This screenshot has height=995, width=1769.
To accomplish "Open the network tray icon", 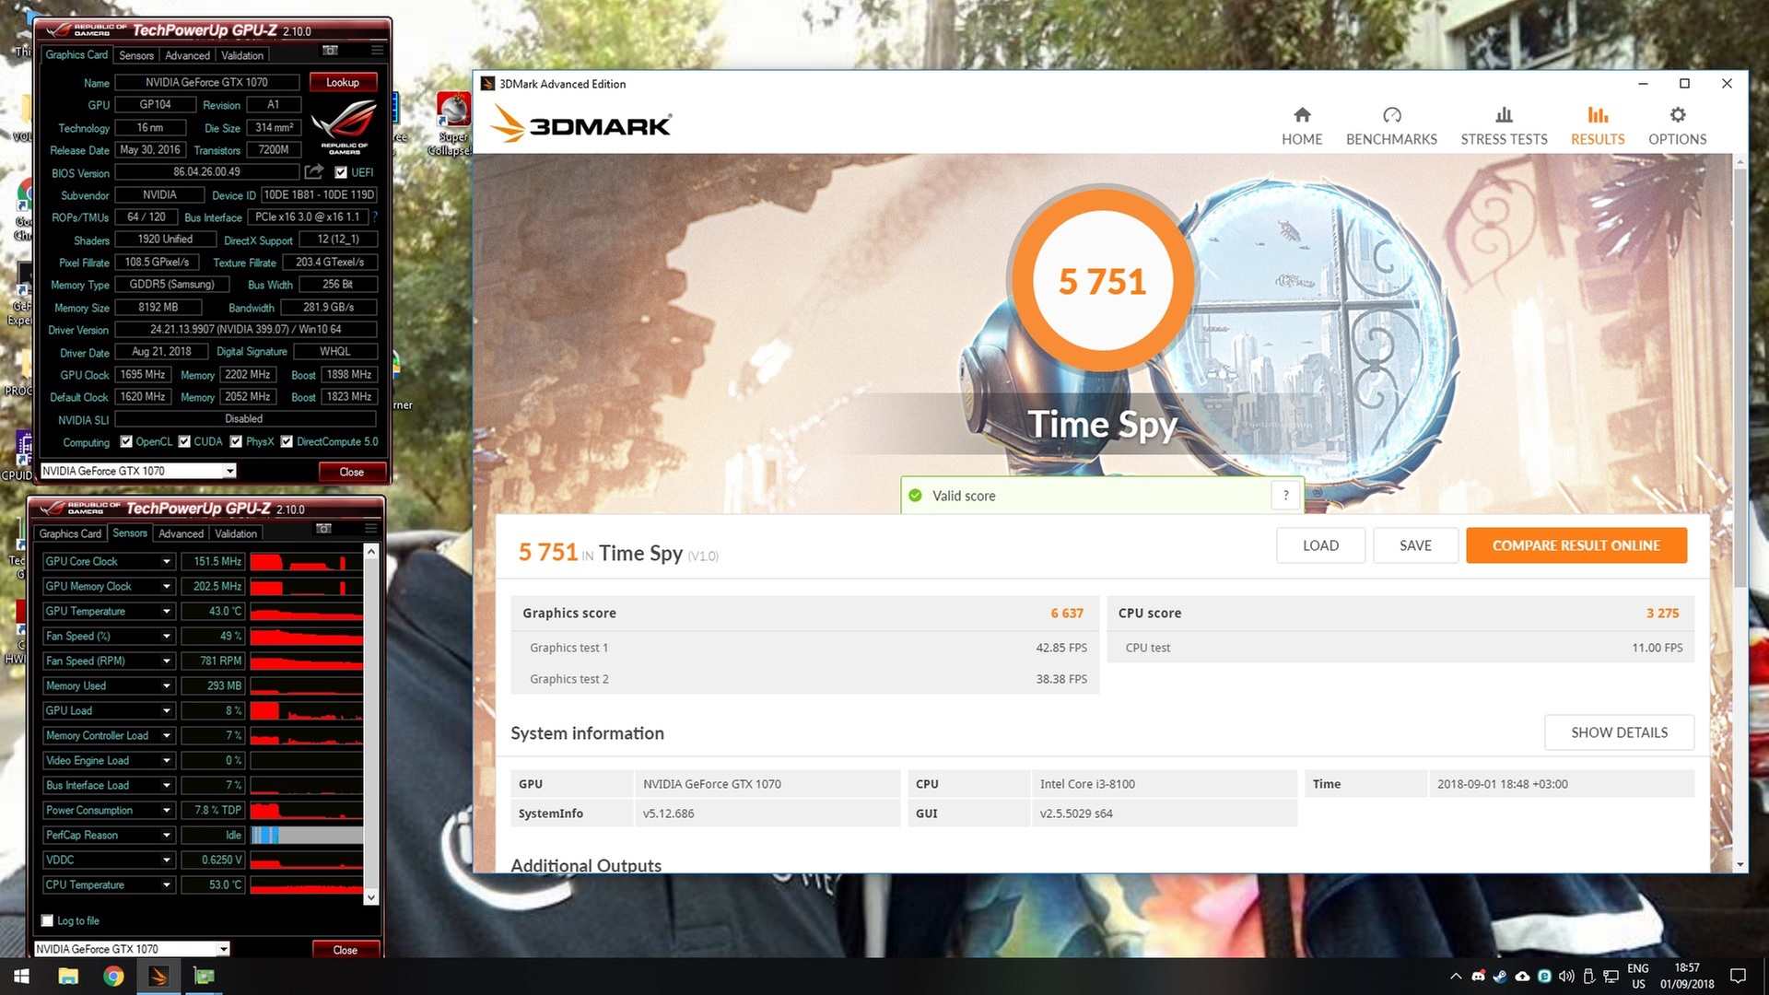I will [1611, 976].
